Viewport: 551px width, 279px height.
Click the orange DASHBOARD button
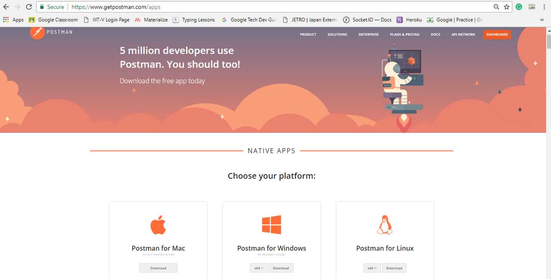coord(497,34)
